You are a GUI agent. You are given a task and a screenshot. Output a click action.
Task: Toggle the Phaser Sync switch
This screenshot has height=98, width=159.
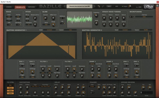(x=92, y=93)
